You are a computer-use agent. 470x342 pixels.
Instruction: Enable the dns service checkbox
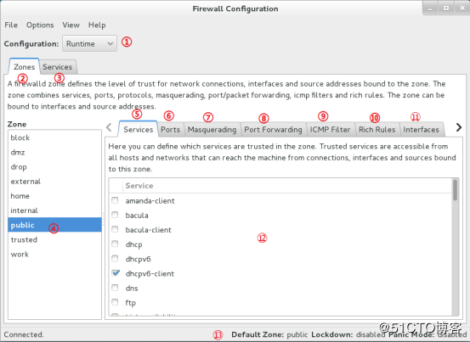click(115, 288)
